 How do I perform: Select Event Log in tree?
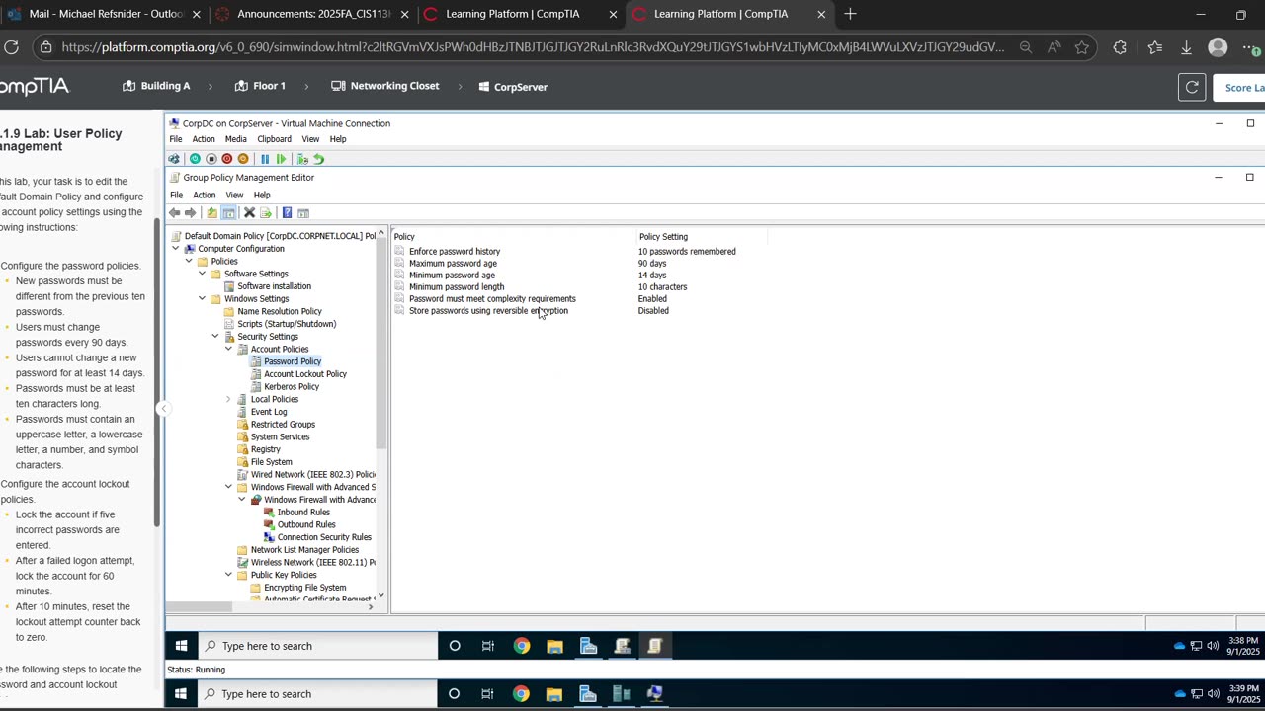point(268,412)
